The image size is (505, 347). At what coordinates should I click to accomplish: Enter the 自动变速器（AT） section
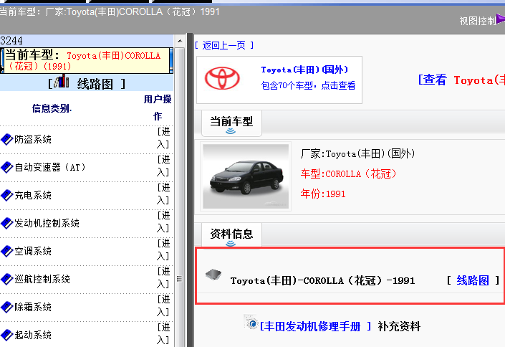pos(163,166)
